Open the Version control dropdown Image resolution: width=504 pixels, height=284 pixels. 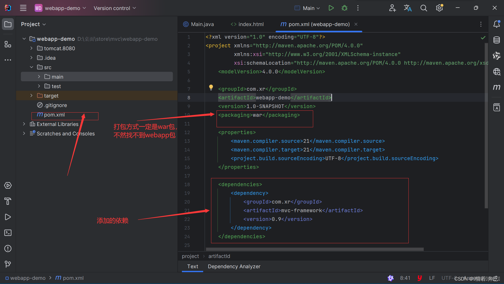pyautogui.click(x=115, y=8)
